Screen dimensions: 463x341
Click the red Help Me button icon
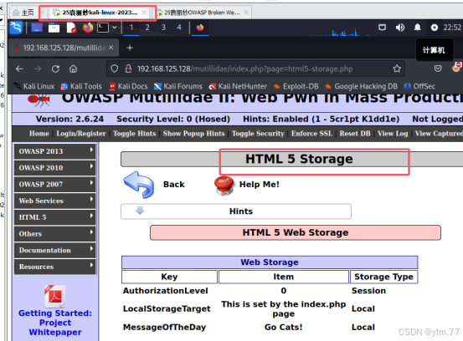tap(224, 185)
